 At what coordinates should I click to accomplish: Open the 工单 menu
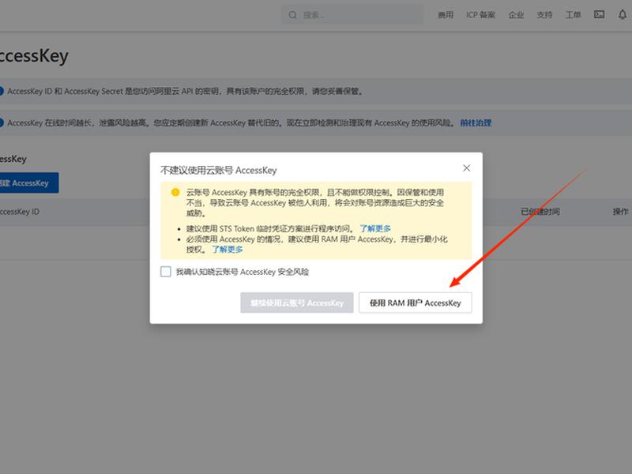pos(574,15)
